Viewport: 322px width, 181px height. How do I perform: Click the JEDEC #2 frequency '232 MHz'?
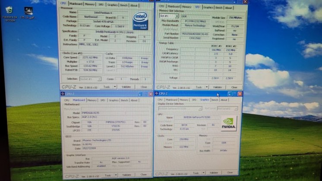pyautogui.click(x=230, y=50)
